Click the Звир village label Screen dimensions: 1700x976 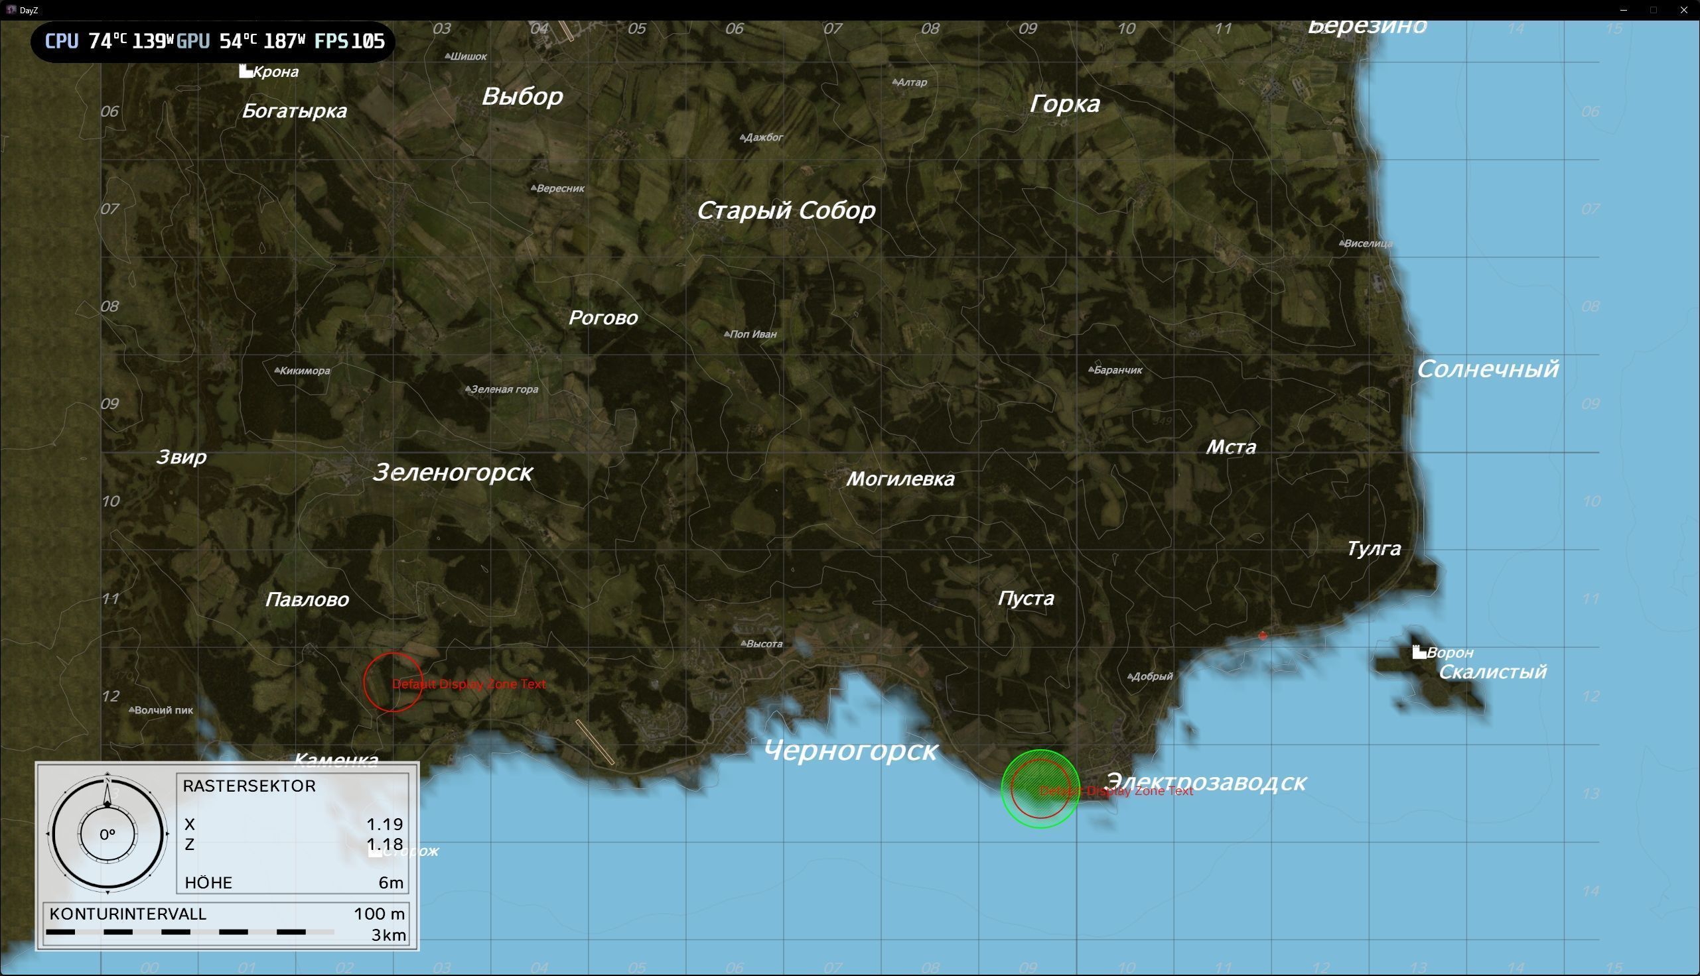click(x=181, y=458)
